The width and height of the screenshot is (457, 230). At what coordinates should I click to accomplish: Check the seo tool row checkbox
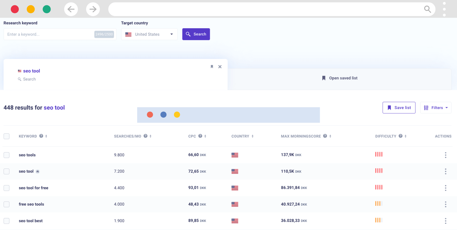(7, 172)
